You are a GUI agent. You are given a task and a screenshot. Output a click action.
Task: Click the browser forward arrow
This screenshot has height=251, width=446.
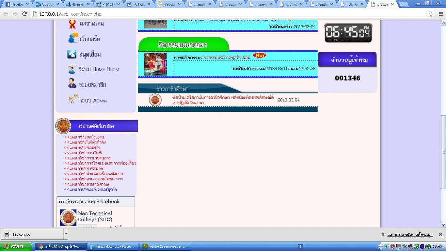15,14
